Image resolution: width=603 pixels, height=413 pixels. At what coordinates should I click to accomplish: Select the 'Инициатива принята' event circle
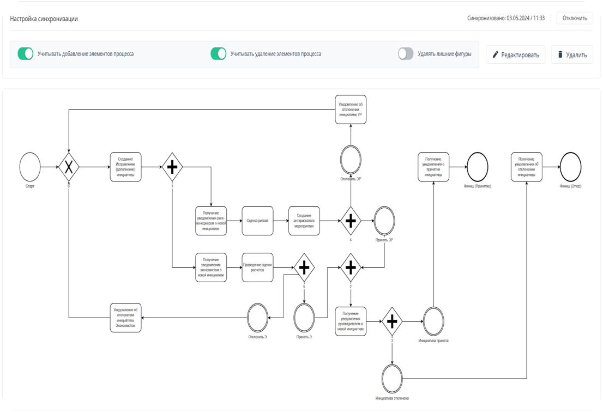click(x=433, y=321)
